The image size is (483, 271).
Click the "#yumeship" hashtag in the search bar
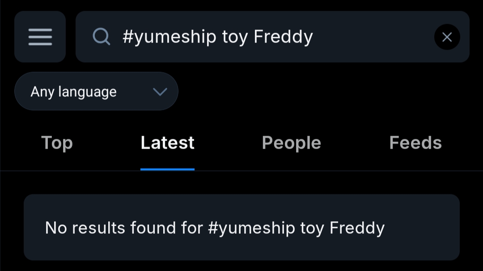[x=169, y=37]
